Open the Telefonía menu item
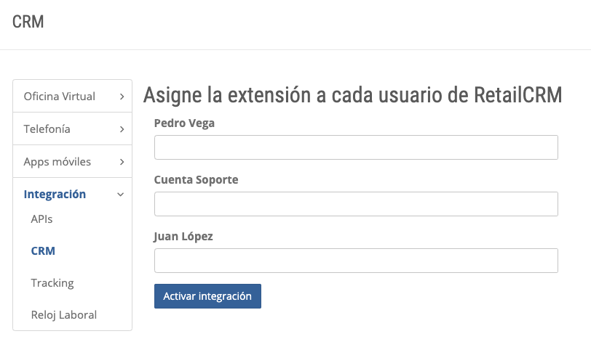591x347 pixels. point(47,129)
